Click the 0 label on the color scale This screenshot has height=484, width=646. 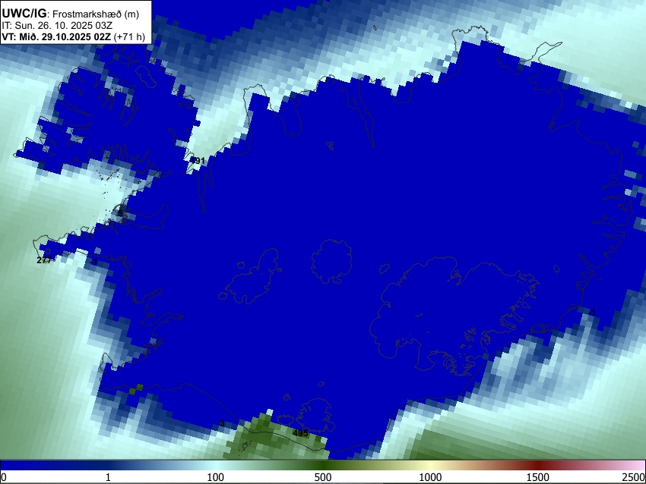pyautogui.click(x=4, y=477)
